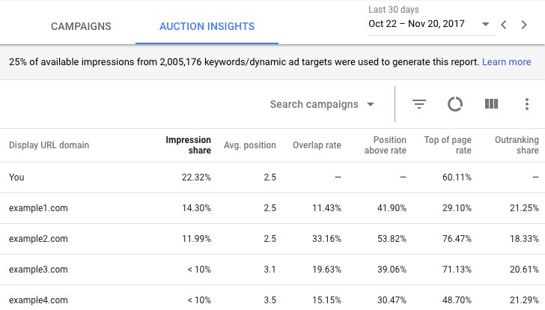The image size is (545, 310).
Task: Expand the date range dropdown arrow
Action: [x=485, y=25]
